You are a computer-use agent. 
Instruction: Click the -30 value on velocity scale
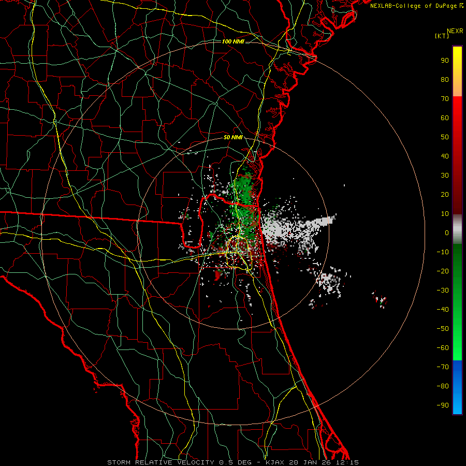[x=443, y=290]
